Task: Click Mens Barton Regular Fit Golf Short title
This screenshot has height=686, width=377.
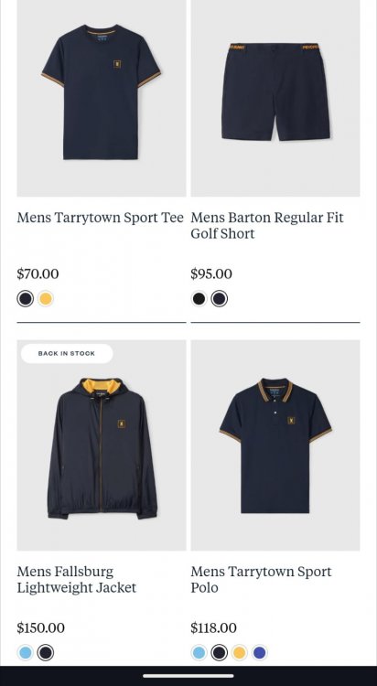Action: 267,226
